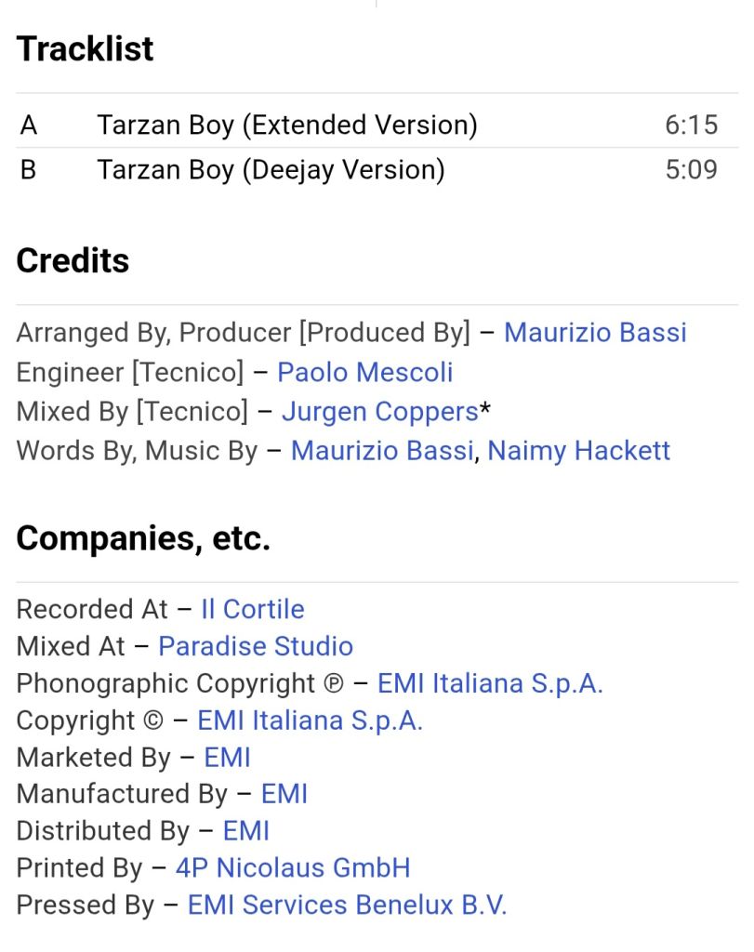Open EMI link next to Marketed By

click(227, 758)
